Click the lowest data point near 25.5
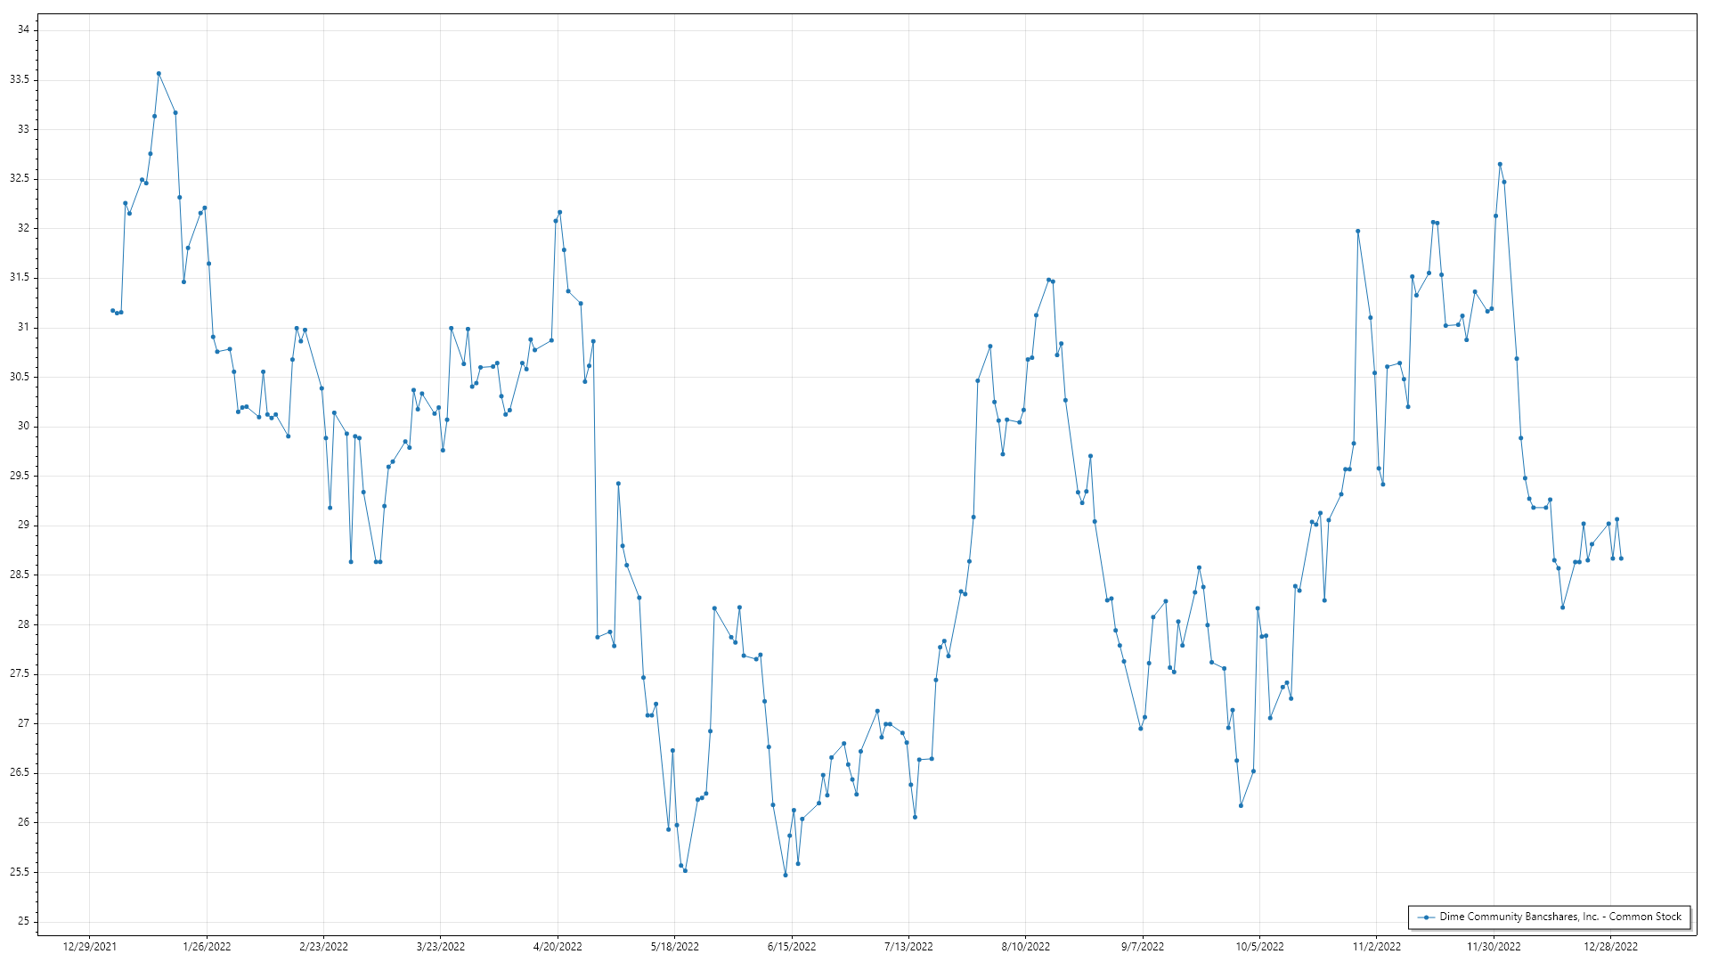 click(786, 876)
